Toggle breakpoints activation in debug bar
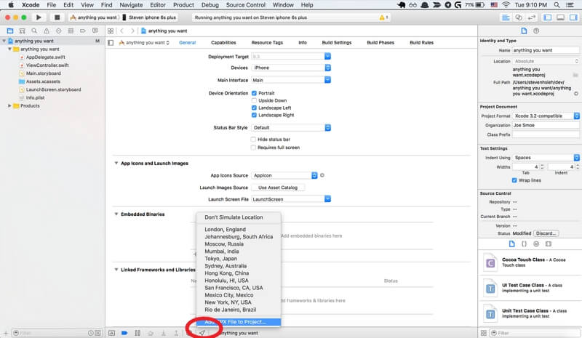The height and width of the screenshot is (338, 582). click(x=124, y=333)
